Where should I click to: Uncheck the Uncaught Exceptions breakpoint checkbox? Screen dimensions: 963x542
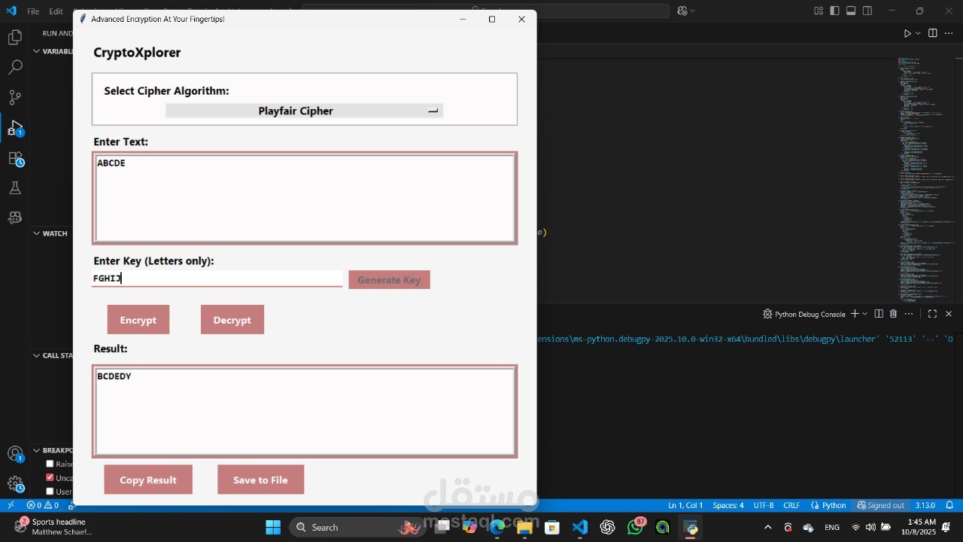[50, 477]
